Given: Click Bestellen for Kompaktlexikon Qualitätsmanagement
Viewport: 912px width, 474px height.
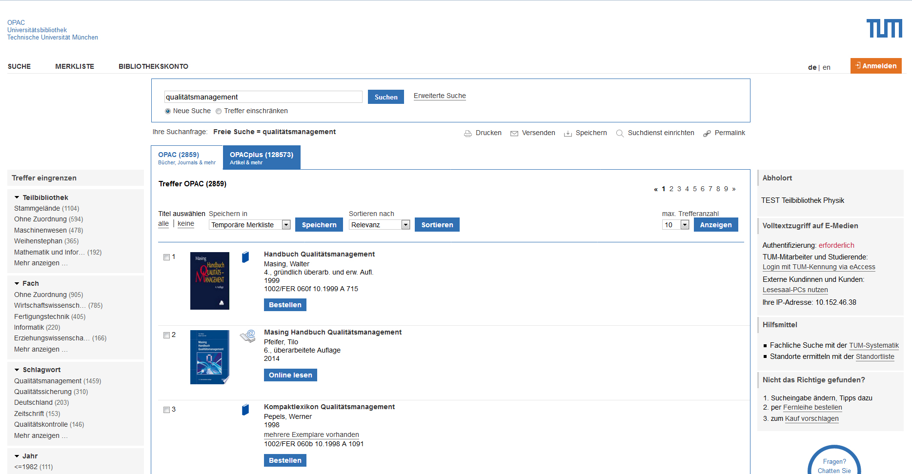Looking at the screenshot, I should (x=285, y=460).
